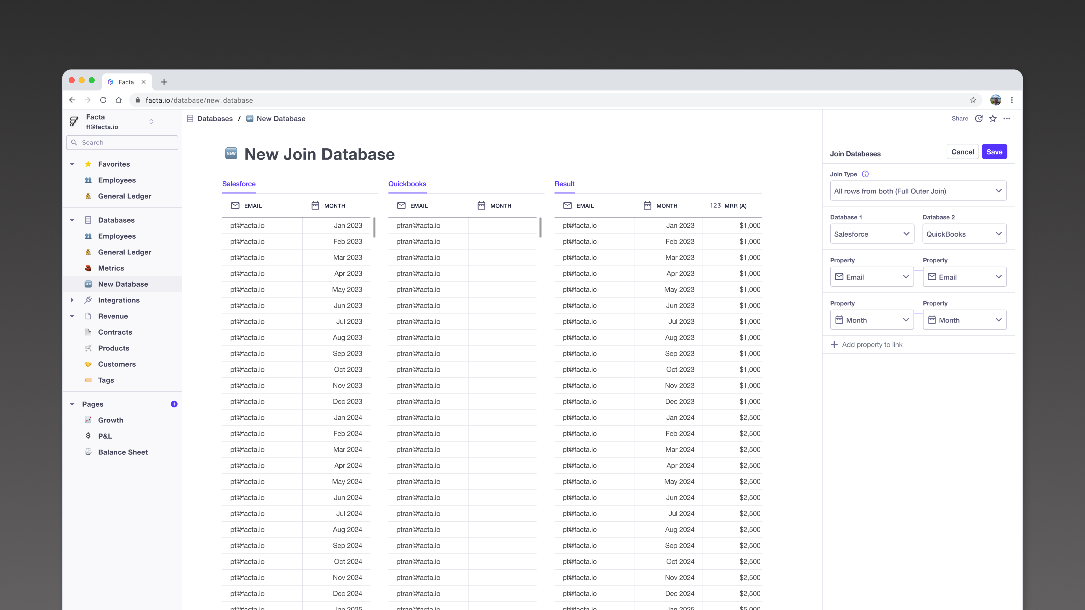Open the Growth page in the sidebar
This screenshot has height=610, width=1085.
pyautogui.click(x=110, y=420)
